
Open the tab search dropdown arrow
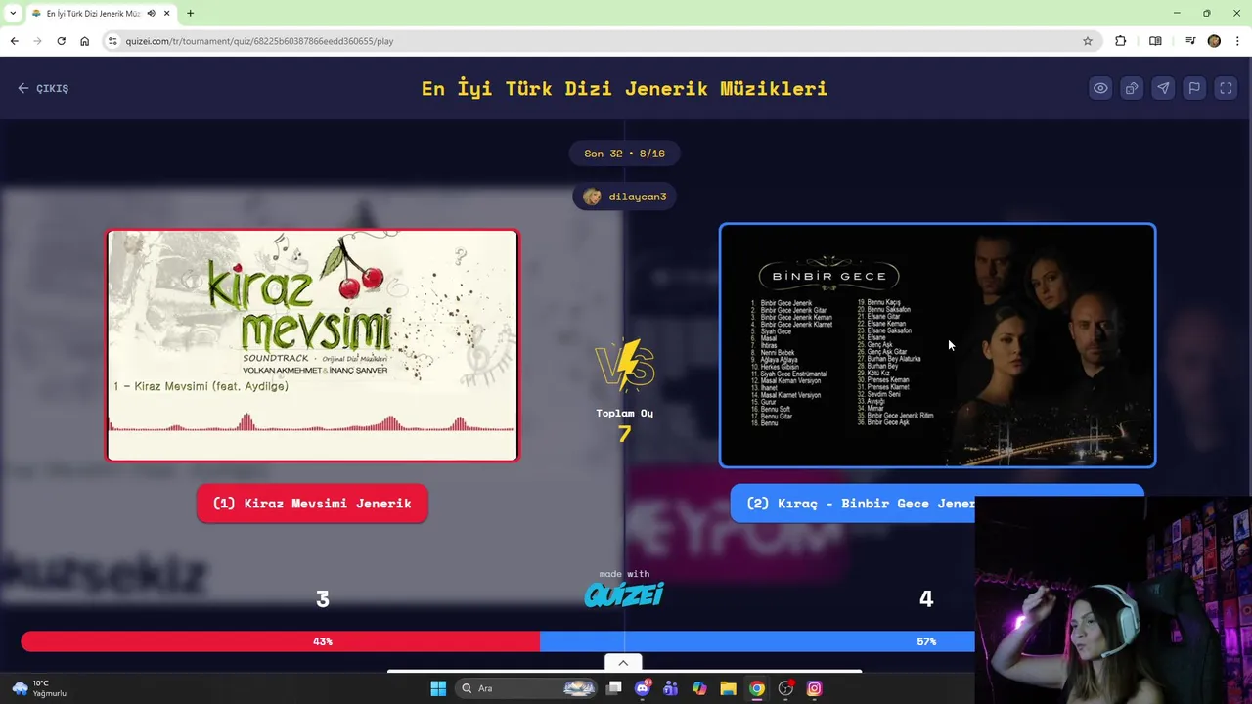(13, 14)
